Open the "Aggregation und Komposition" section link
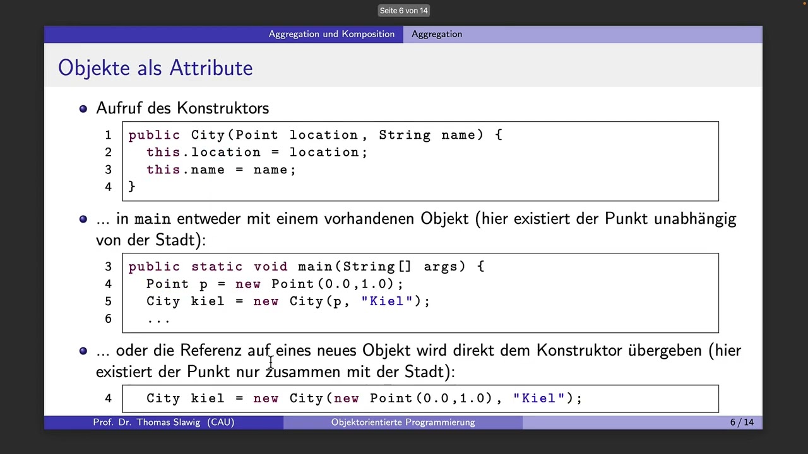This screenshot has height=454, width=808. pos(331,34)
